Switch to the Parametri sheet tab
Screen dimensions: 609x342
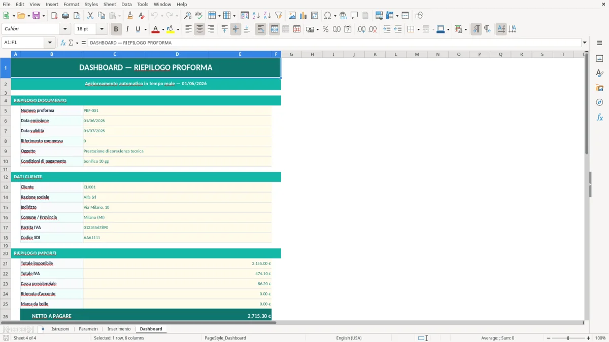[x=88, y=329]
